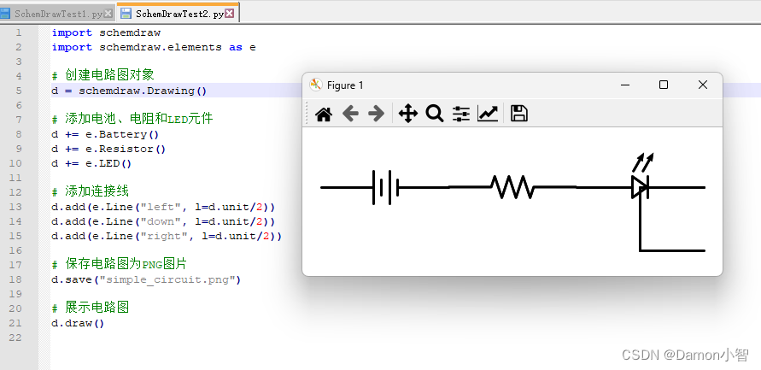761x370 pixels.
Task: Open Configure subplots sliders icon
Action: pyautogui.click(x=460, y=115)
